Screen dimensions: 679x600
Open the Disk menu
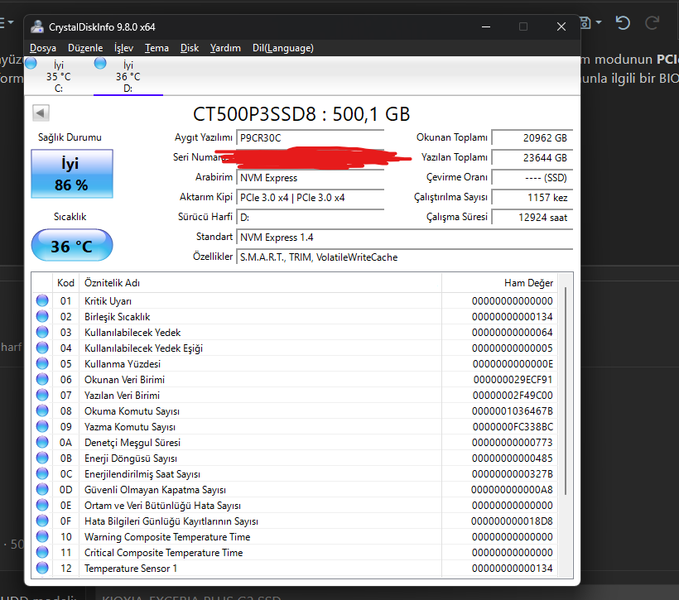[190, 48]
